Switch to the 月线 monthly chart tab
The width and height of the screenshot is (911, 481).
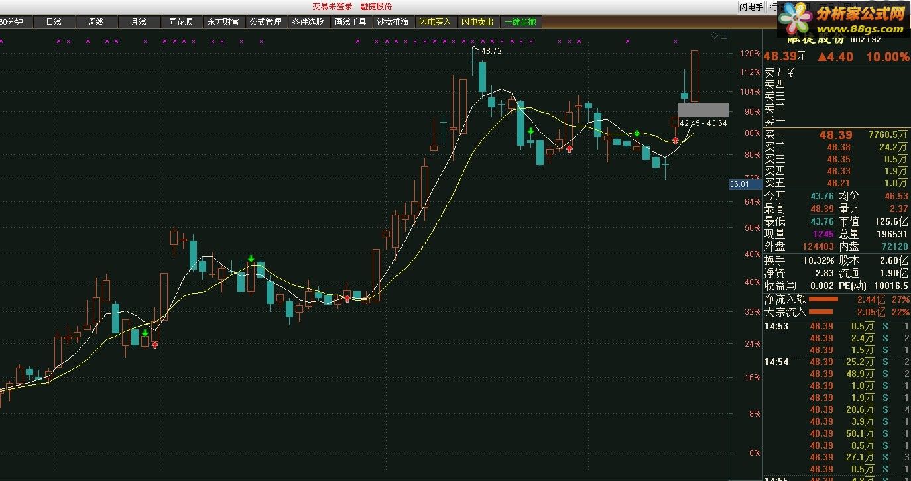139,22
